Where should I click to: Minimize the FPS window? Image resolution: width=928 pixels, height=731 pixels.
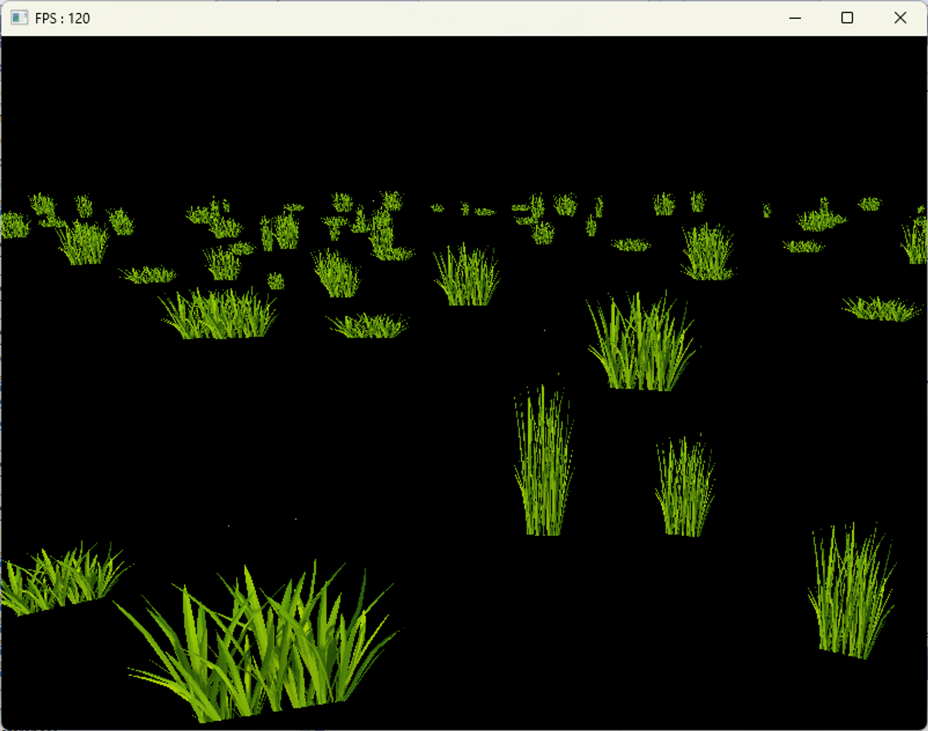click(795, 18)
